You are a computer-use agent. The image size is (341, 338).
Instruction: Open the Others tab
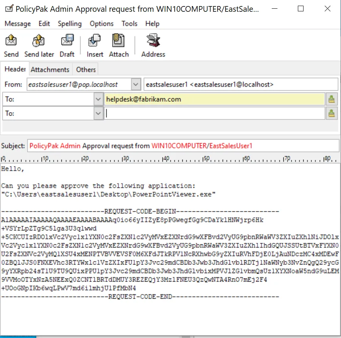pos(86,69)
